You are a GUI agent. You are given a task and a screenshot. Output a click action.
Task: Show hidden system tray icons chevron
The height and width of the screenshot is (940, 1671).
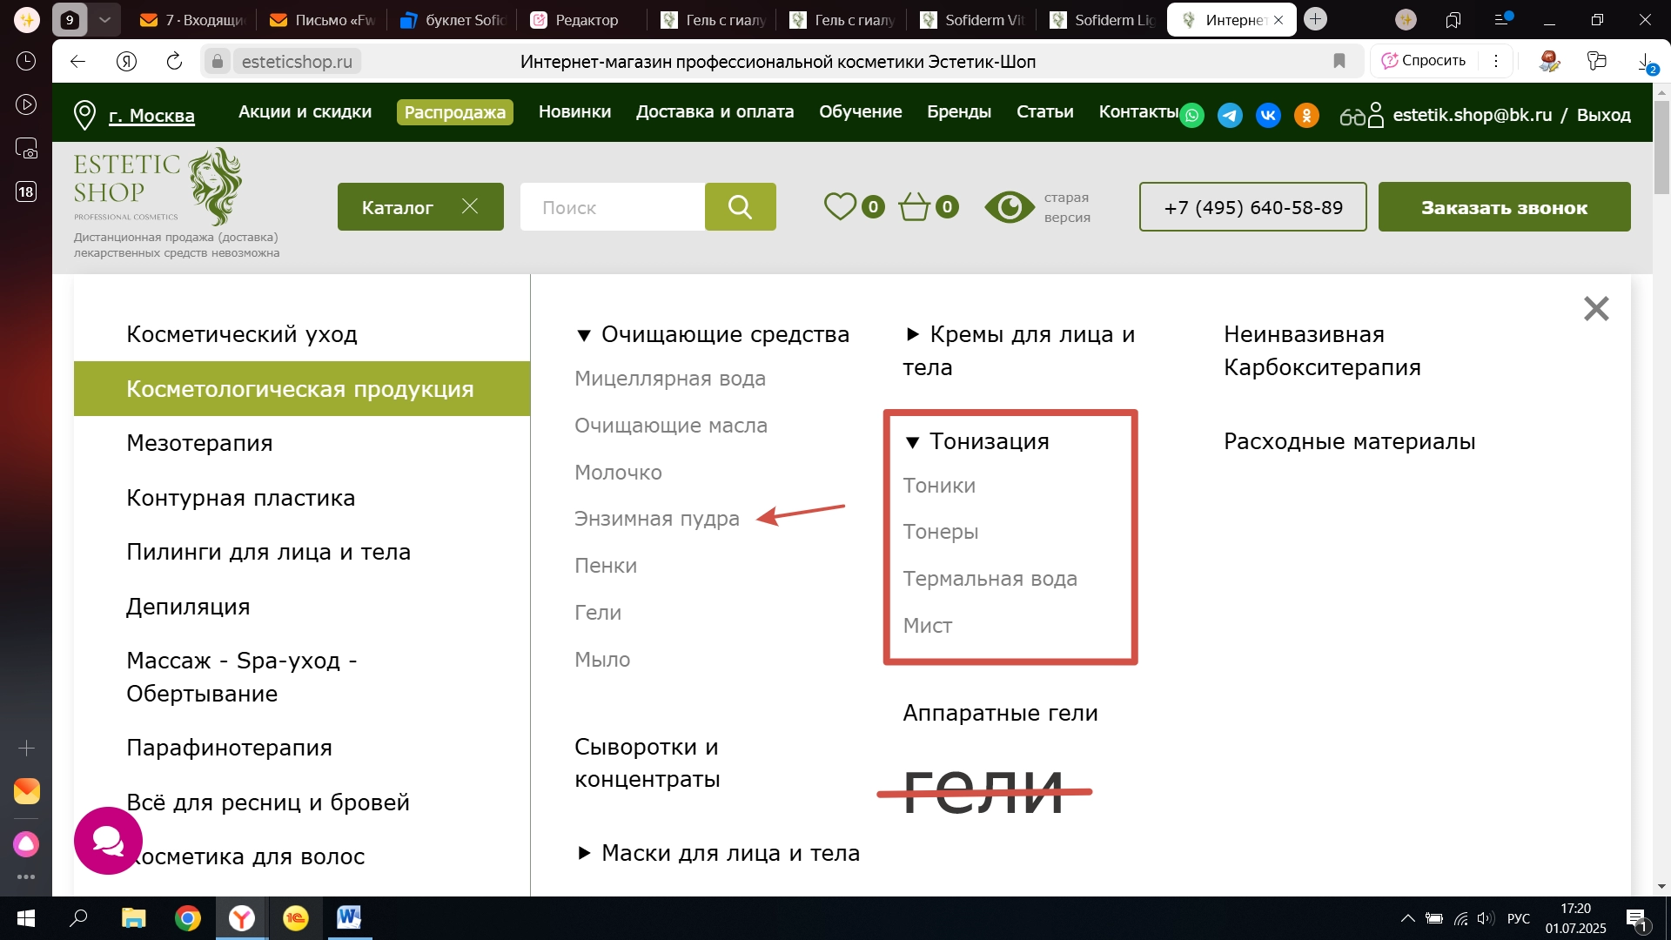click(x=1407, y=918)
